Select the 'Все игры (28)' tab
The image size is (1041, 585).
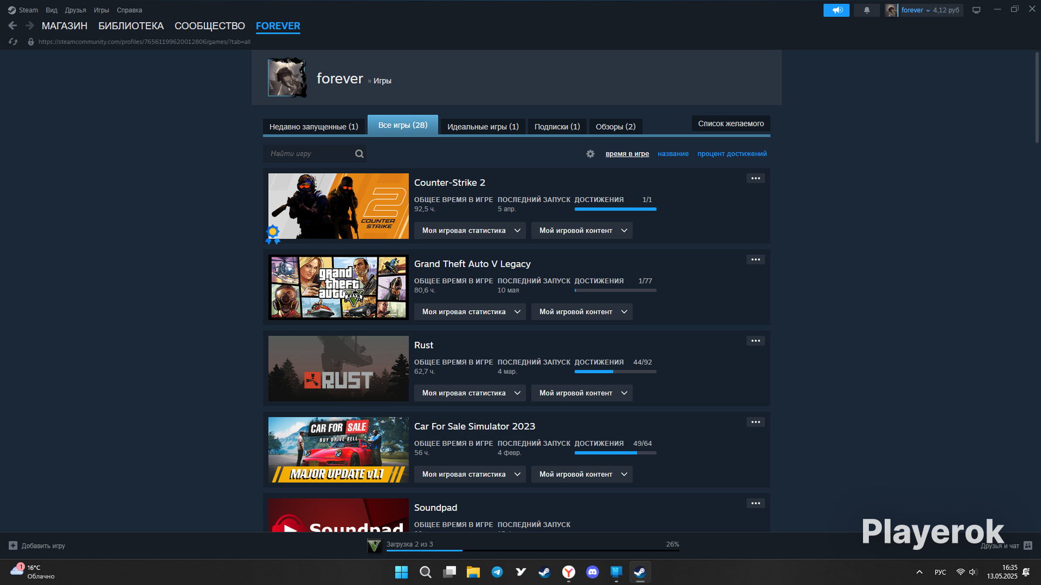(403, 125)
